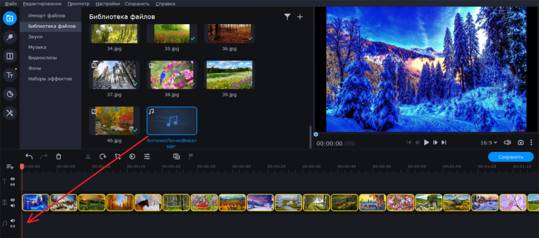
Task: Open the Редактирование menu
Action: click(x=42, y=4)
